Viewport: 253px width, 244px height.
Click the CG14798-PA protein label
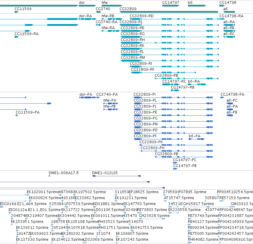click(x=232, y=95)
